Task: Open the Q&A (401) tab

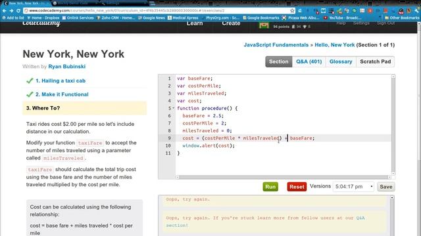Action: click(309, 62)
